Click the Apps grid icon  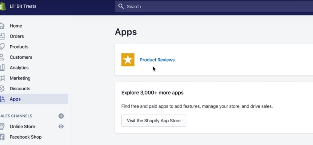point(2,99)
